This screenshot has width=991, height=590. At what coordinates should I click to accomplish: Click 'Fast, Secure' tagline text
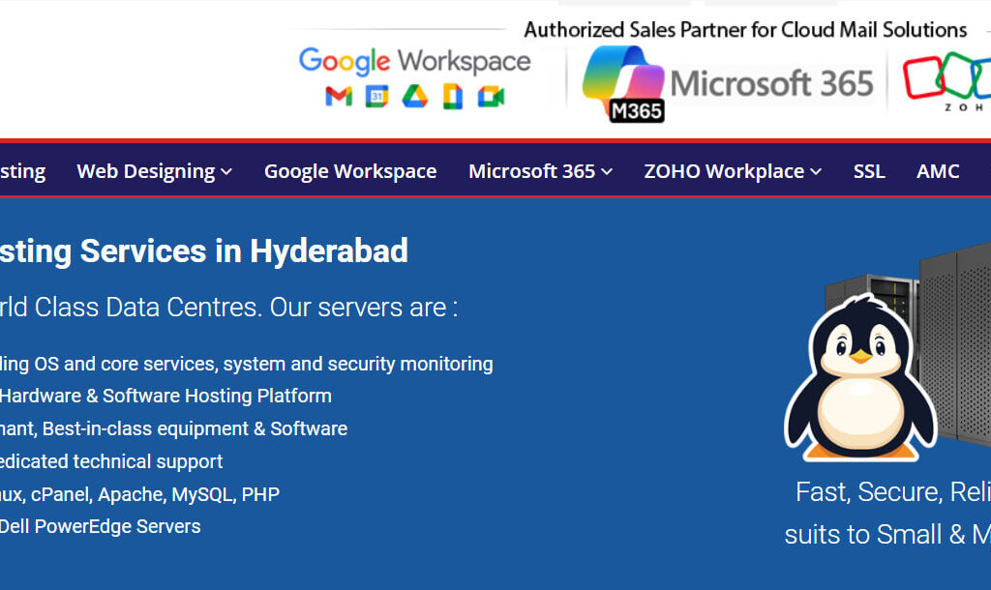(x=868, y=492)
